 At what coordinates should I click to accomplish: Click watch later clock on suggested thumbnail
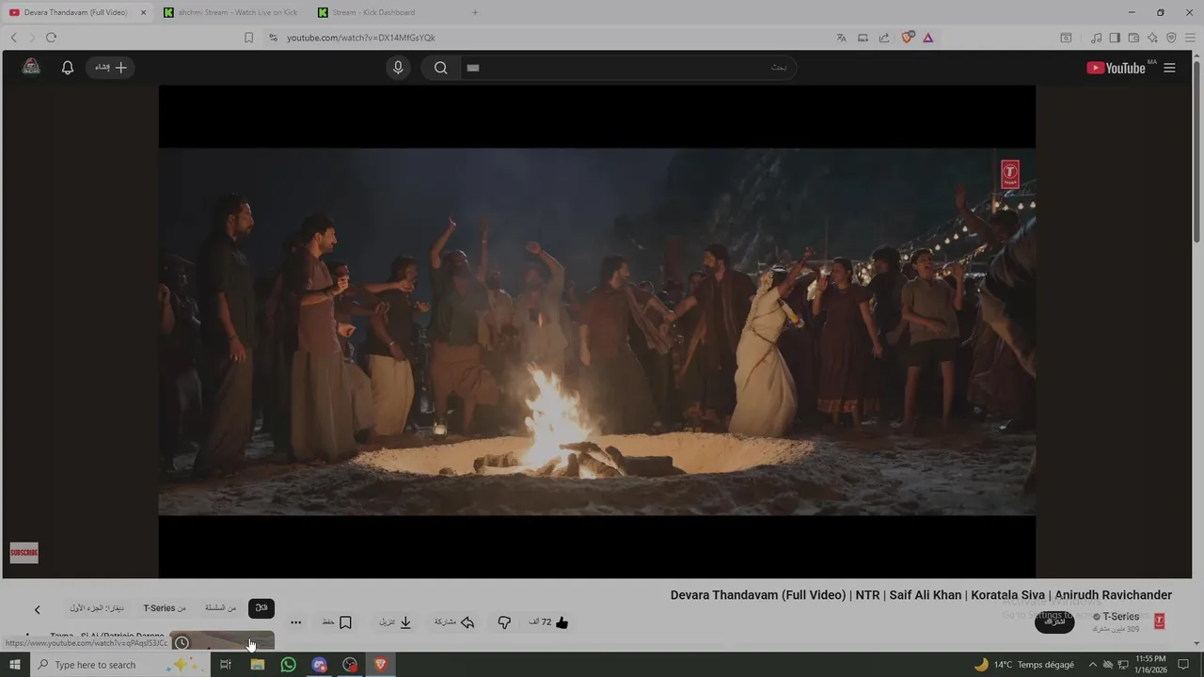click(x=182, y=643)
